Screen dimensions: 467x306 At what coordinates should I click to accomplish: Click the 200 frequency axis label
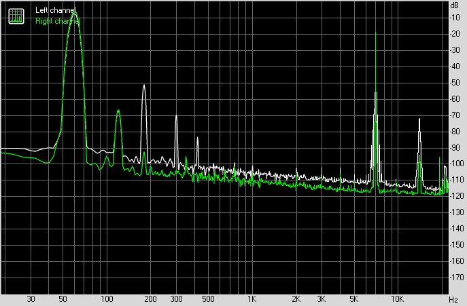[x=150, y=299]
